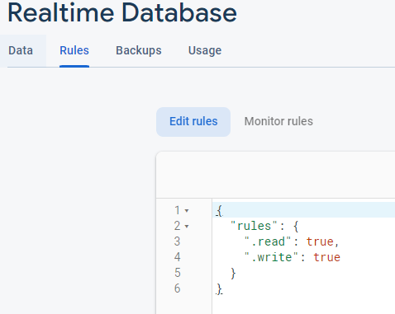Click the true value after ".read"

pos(320,241)
